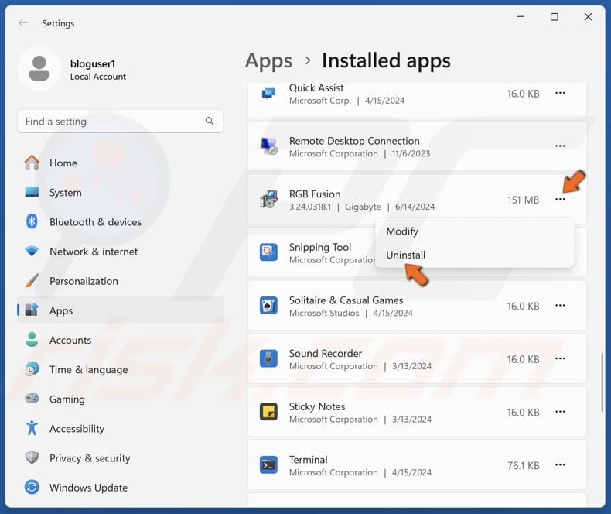
Task: Click the back arrow in Settings
Action: coord(23,23)
